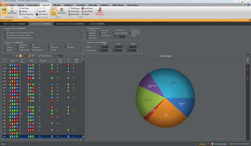
Task: Click the Feedback link
Action: pyautogui.click(x=202, y=144)
